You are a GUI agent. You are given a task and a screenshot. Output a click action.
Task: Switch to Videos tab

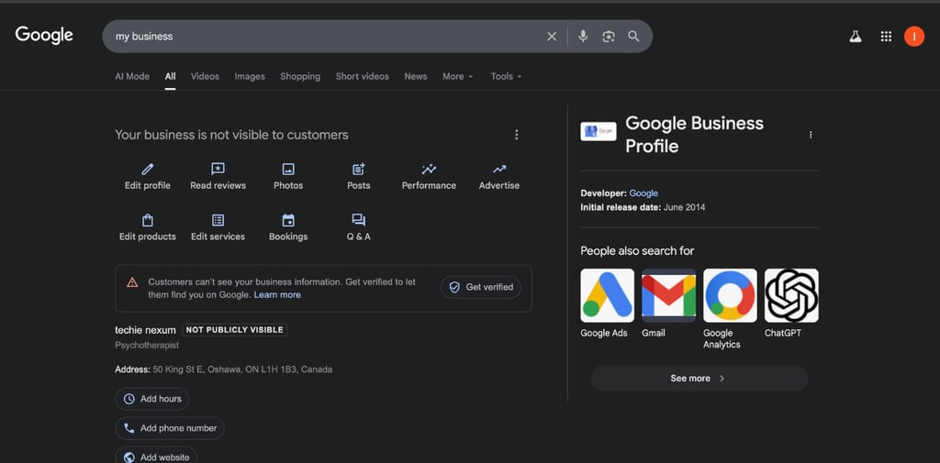pos(205,77)
